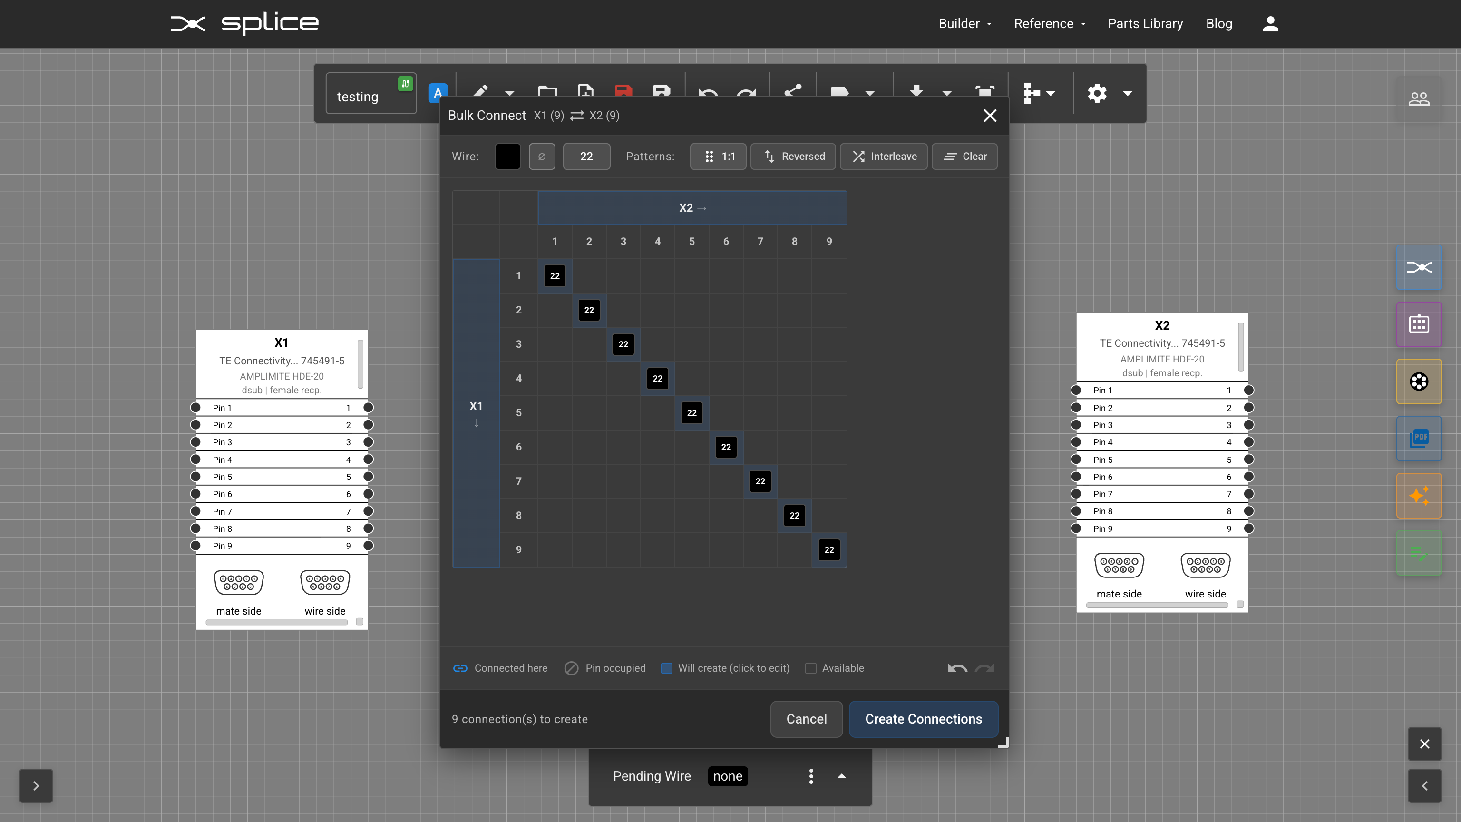1461x822 pixels.
Task: Click the black wire color swatch
Action: [507, 157]
